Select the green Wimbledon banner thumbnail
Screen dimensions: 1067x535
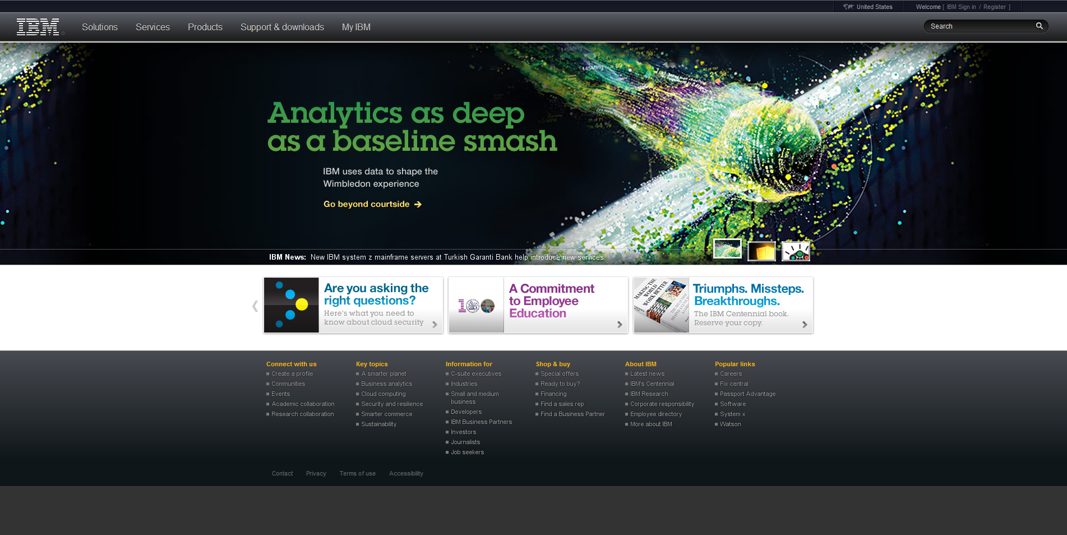[727, 249]
